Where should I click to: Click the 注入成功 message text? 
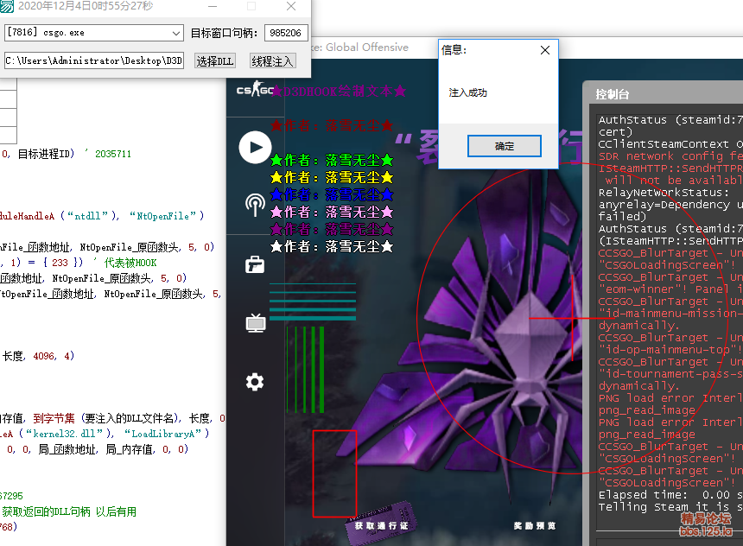pos(467,92)
